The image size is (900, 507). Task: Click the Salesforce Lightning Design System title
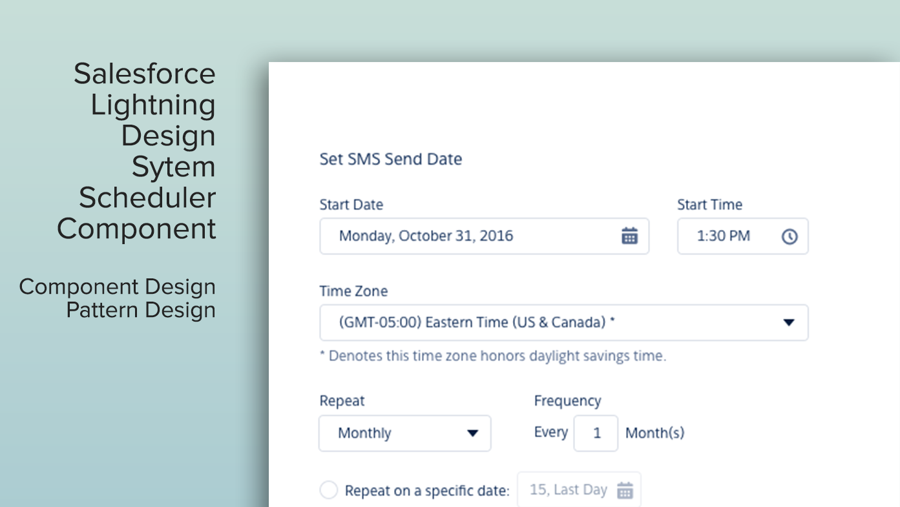coord(136,151)
